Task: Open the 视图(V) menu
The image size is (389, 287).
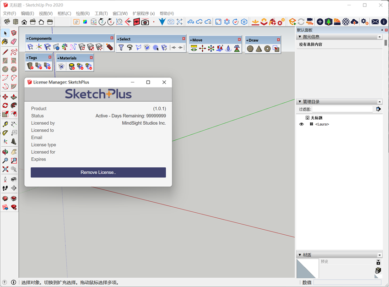Action: click(46, 13)
